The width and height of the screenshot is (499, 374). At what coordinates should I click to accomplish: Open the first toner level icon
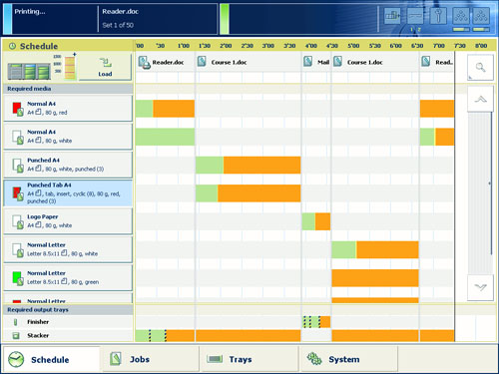pos(461,16)
